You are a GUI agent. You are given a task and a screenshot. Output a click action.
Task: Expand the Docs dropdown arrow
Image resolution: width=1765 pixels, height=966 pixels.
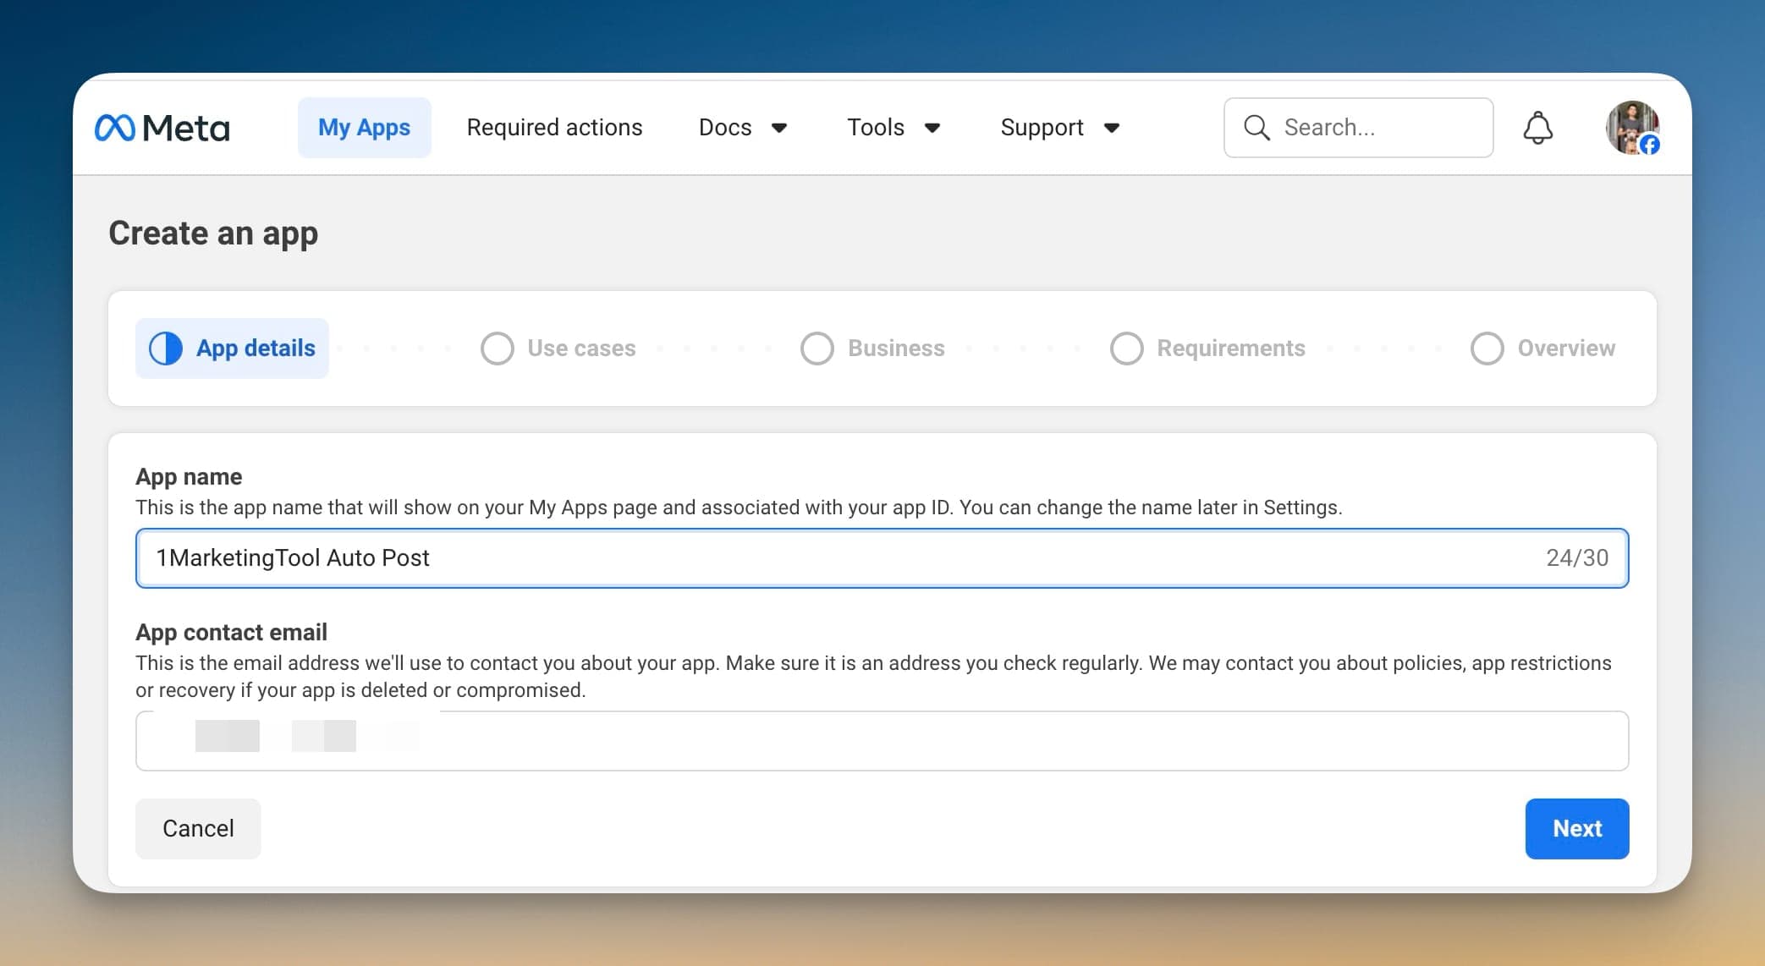coord(779,128)
